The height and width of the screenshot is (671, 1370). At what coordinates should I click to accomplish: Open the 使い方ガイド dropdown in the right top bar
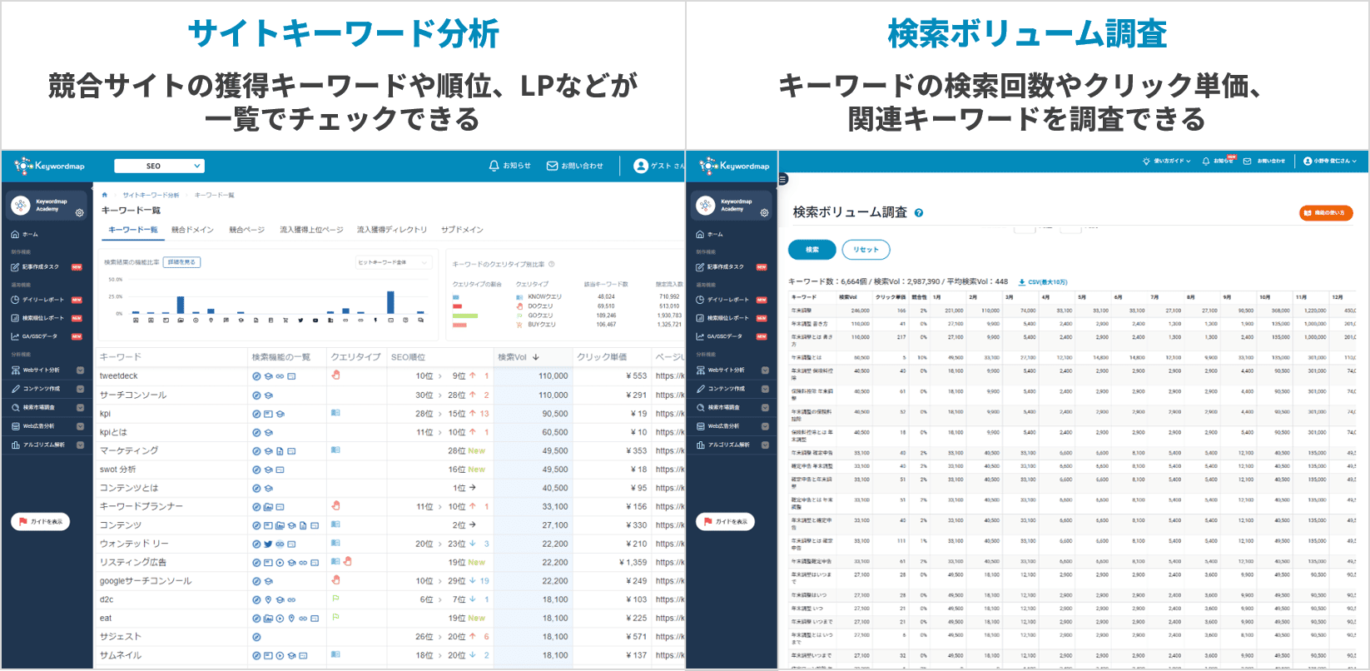pos(1167,161)
